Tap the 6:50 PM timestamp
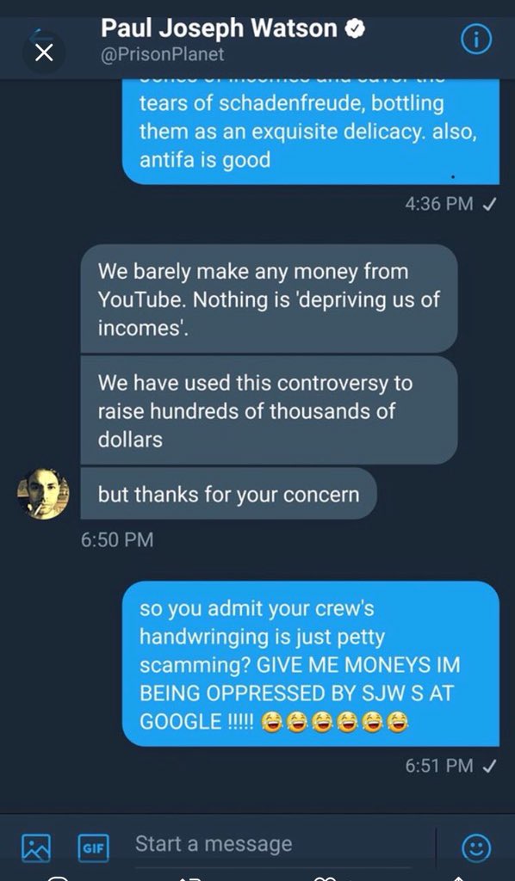The image size is (515, 881). pyautogui.click(x=117, y=540)
